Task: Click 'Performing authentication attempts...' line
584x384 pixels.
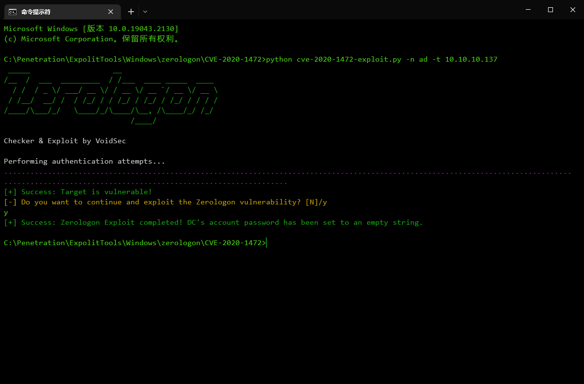Action: (84, 162)
